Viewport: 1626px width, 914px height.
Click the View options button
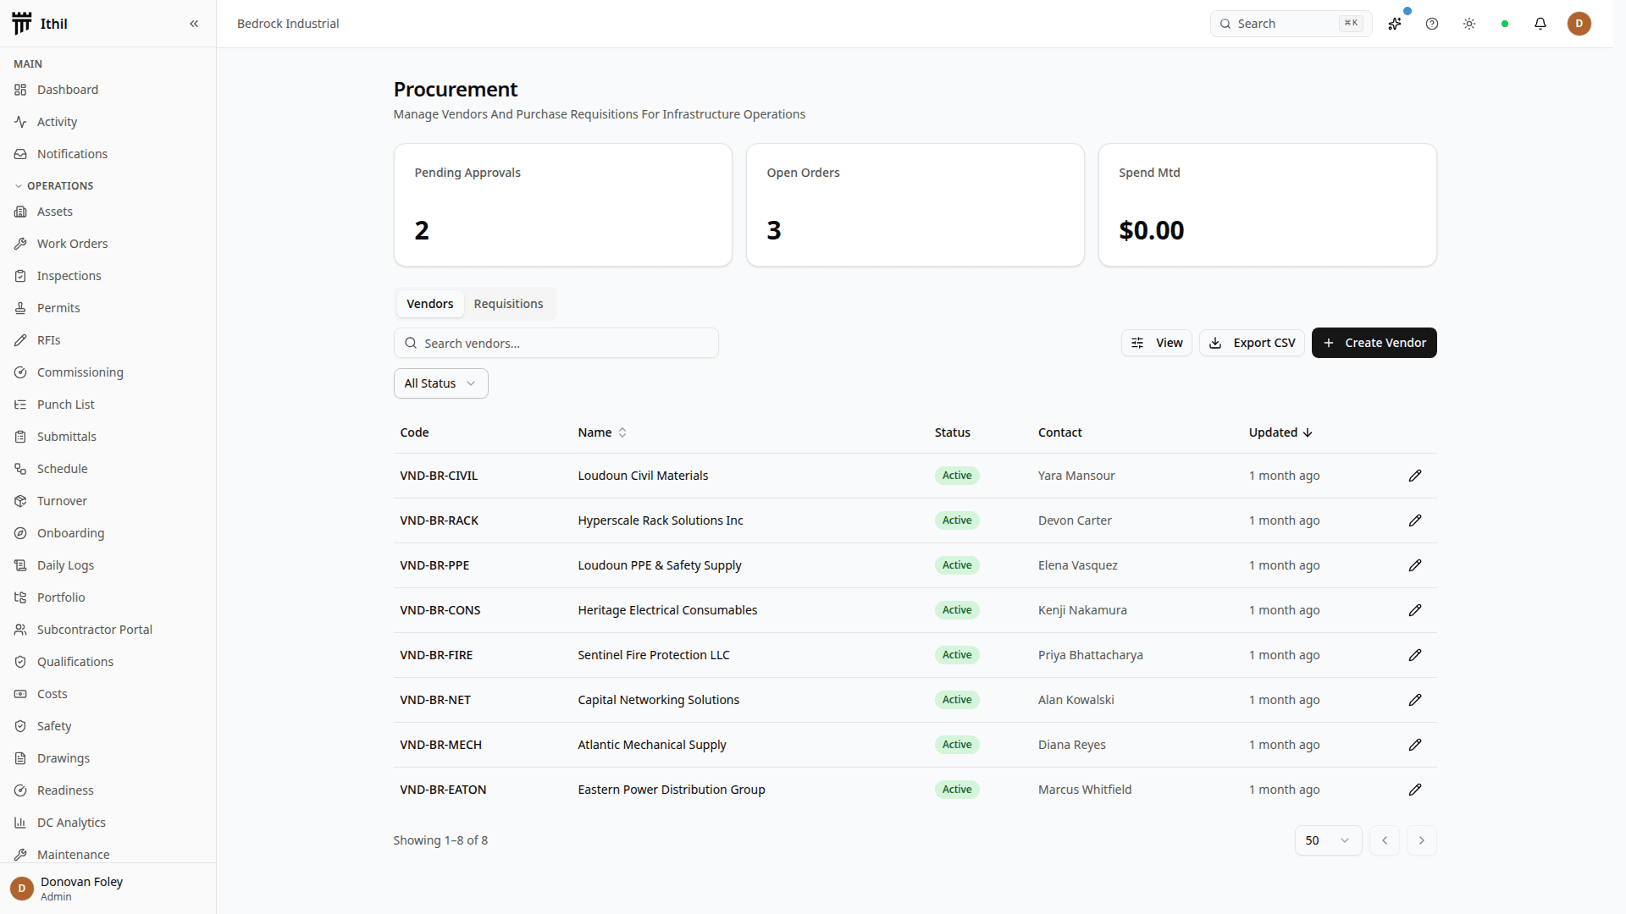click(1156, 343)
